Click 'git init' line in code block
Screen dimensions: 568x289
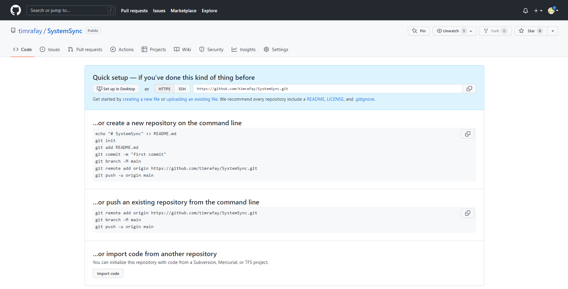click(106, 140)
